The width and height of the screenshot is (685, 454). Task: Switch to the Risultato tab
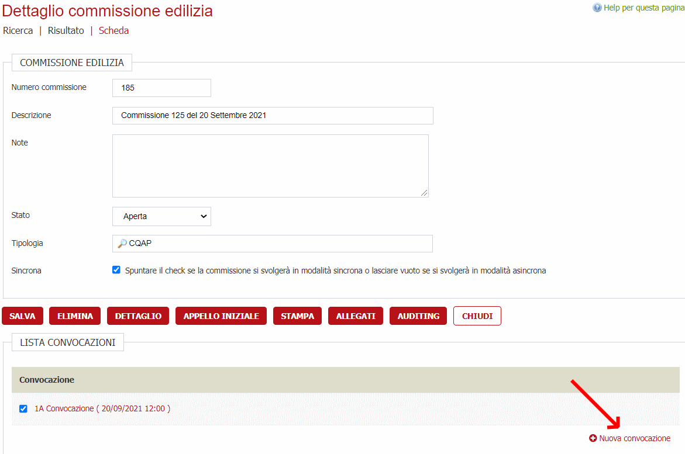(66, 30)
